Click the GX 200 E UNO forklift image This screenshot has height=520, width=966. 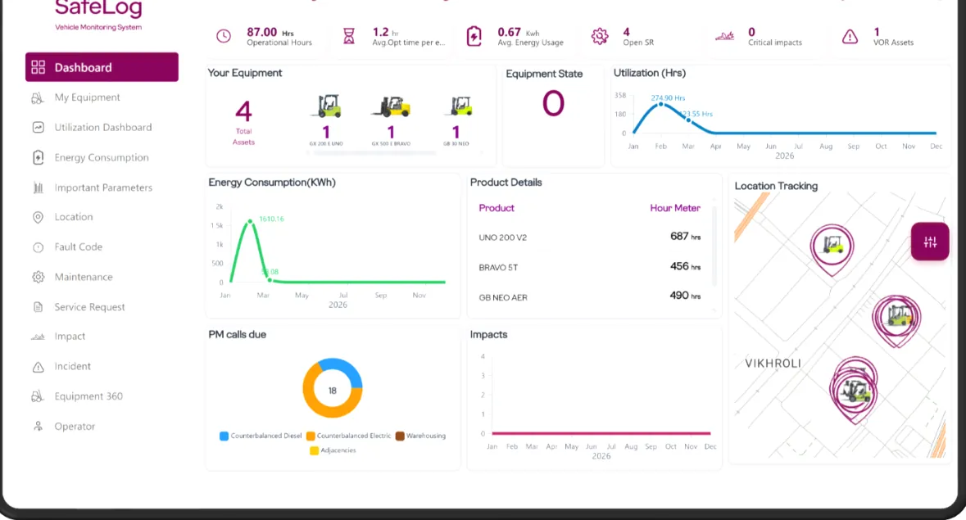point(327,106)
